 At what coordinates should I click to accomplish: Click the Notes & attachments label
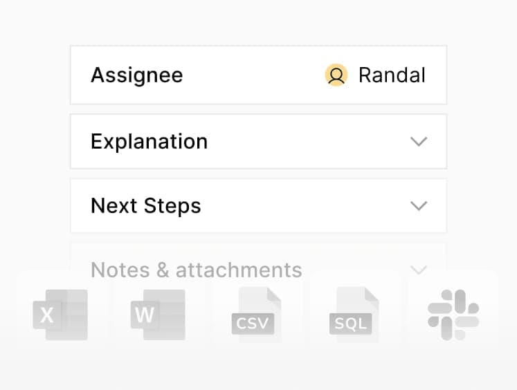coord(196,270)
